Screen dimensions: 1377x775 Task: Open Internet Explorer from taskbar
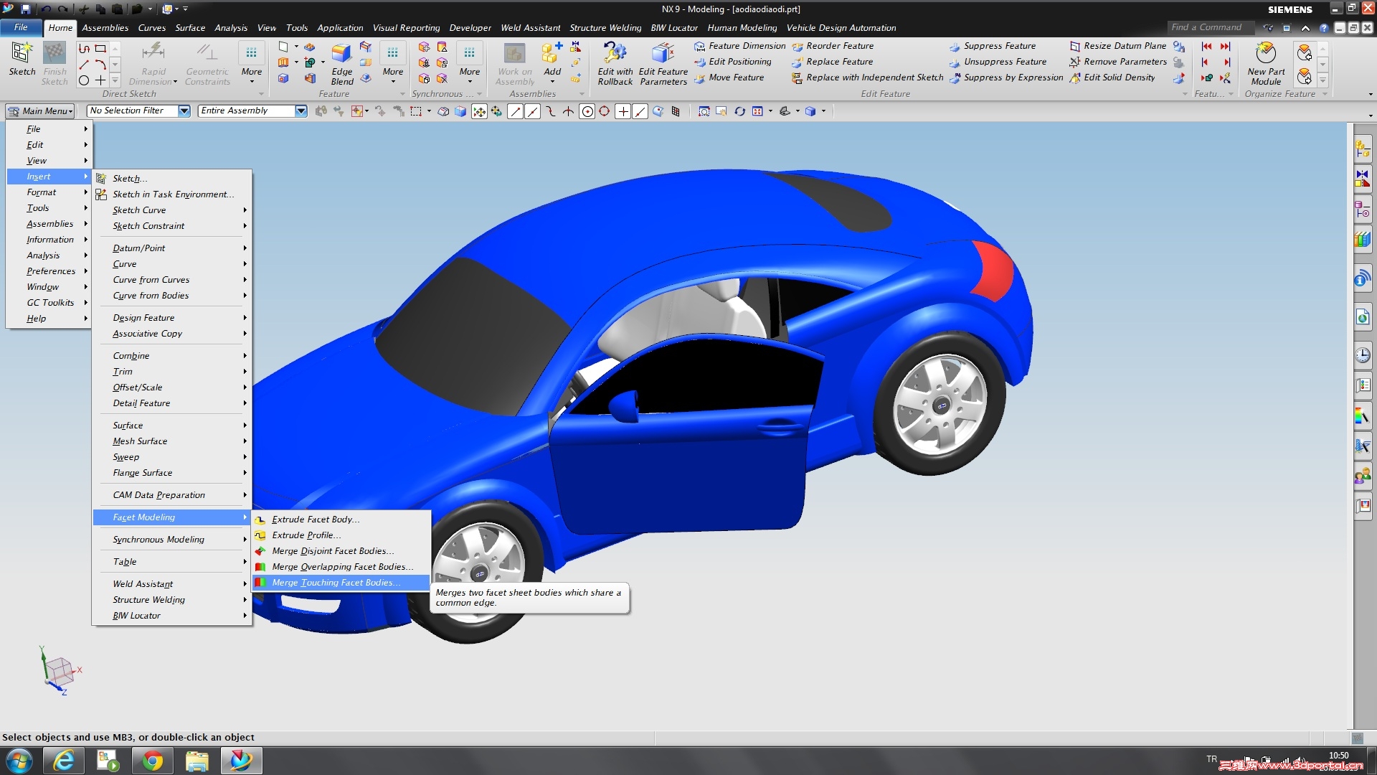point(64,761)
